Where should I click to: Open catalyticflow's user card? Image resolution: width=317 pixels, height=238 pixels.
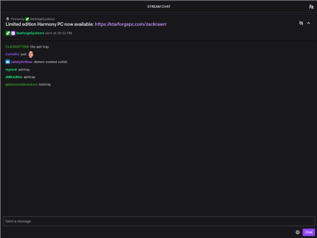(x=22, y=62)
